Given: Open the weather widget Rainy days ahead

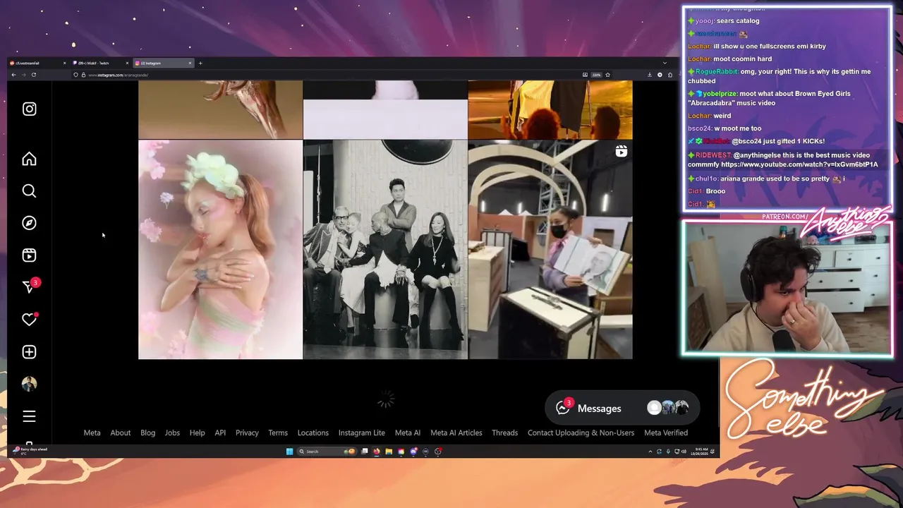Looking at the screenshot, I should (x=31, y=451).
